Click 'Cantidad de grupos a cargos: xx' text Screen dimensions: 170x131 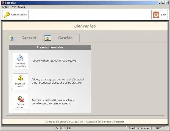(x=64, y=122)
